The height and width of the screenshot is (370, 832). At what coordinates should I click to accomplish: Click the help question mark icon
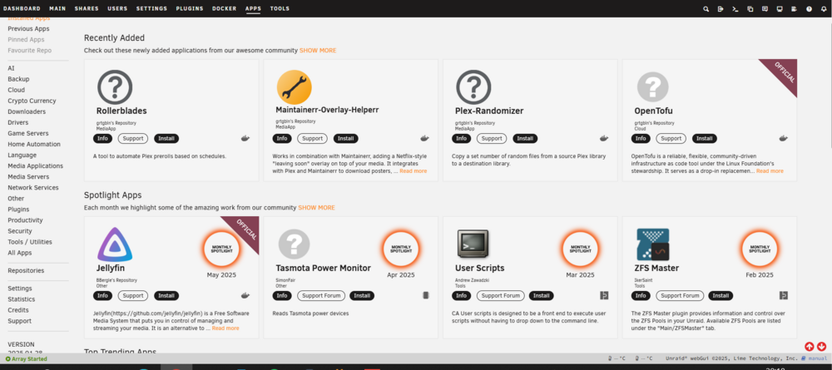click(x=810, y=9)
